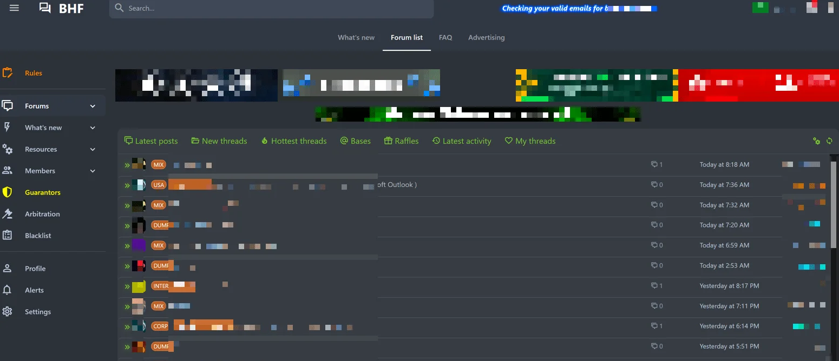839x361 pixels.
Task: Select the Latest activity tab
Action: pyautogui.click(x=462, y=141)
